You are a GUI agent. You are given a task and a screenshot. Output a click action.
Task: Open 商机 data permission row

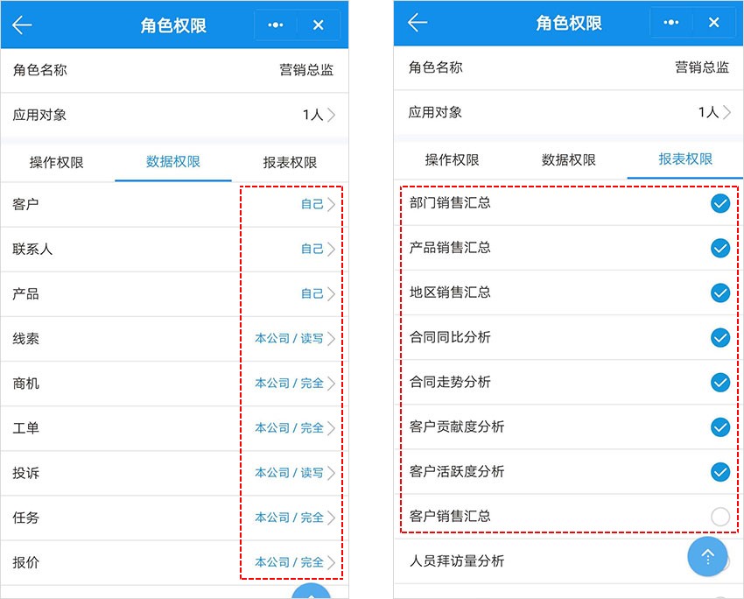click(175, 384)
